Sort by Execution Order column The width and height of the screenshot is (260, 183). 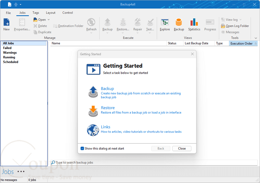pyautogui.click(x=243, y=43)
